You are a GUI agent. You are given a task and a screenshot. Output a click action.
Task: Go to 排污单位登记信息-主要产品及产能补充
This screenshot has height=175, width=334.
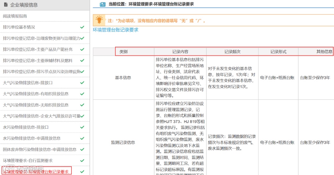(38, 49)
